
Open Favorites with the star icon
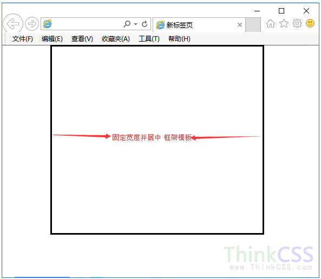coord(284,24)
